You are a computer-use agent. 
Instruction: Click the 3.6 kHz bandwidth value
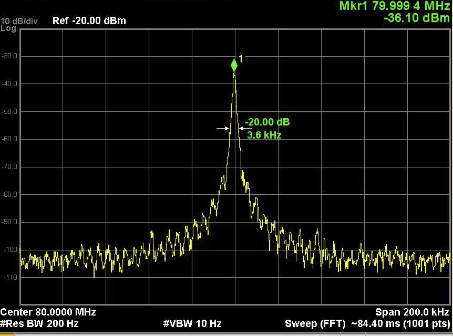point(264,135)
